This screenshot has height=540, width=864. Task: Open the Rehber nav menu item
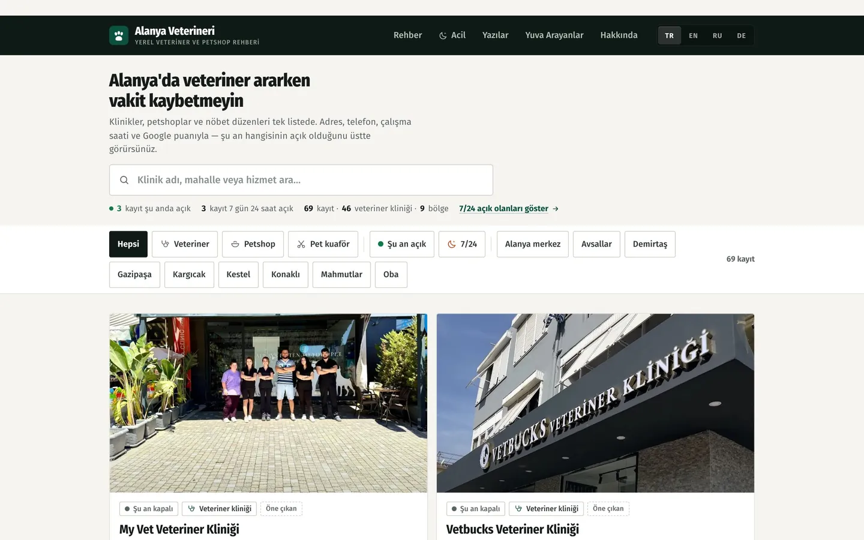click(408, 35)
